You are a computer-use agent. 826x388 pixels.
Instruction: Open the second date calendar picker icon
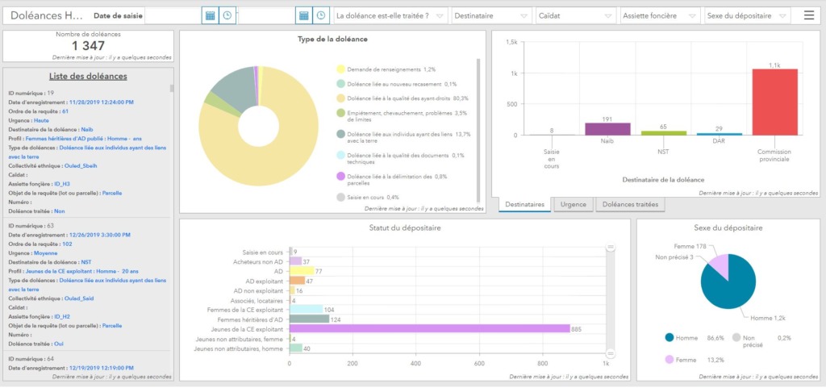[x=304, y=16]
